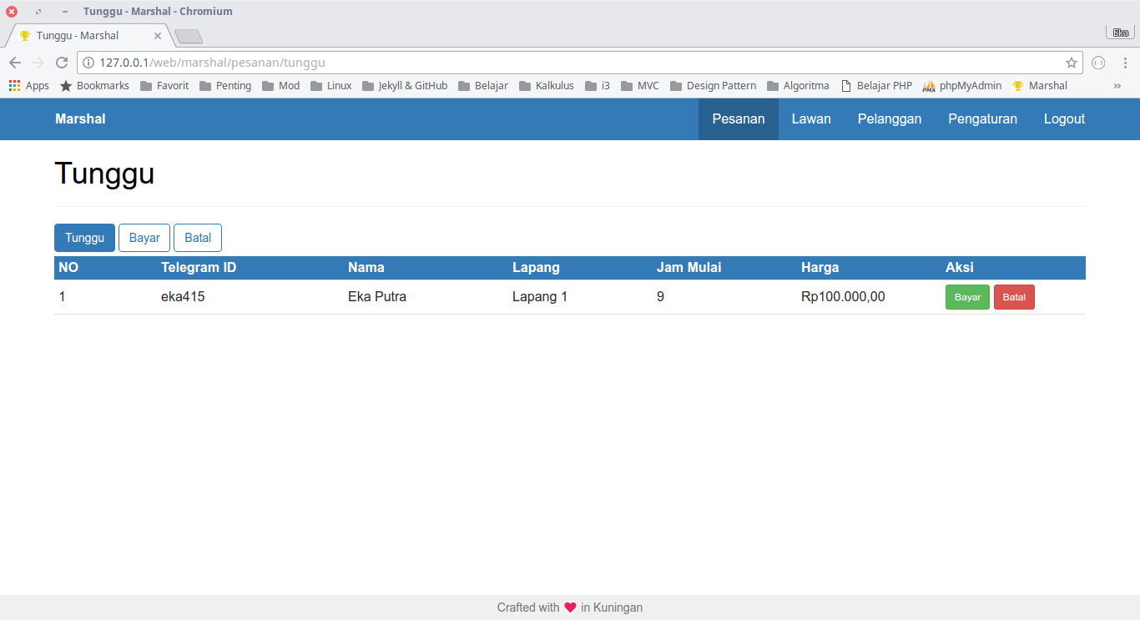Image resolution: width=1140 pixels, height=620 pixels.
Task: Click the Eka profile button in title bar
Action: pos(1120,33)
